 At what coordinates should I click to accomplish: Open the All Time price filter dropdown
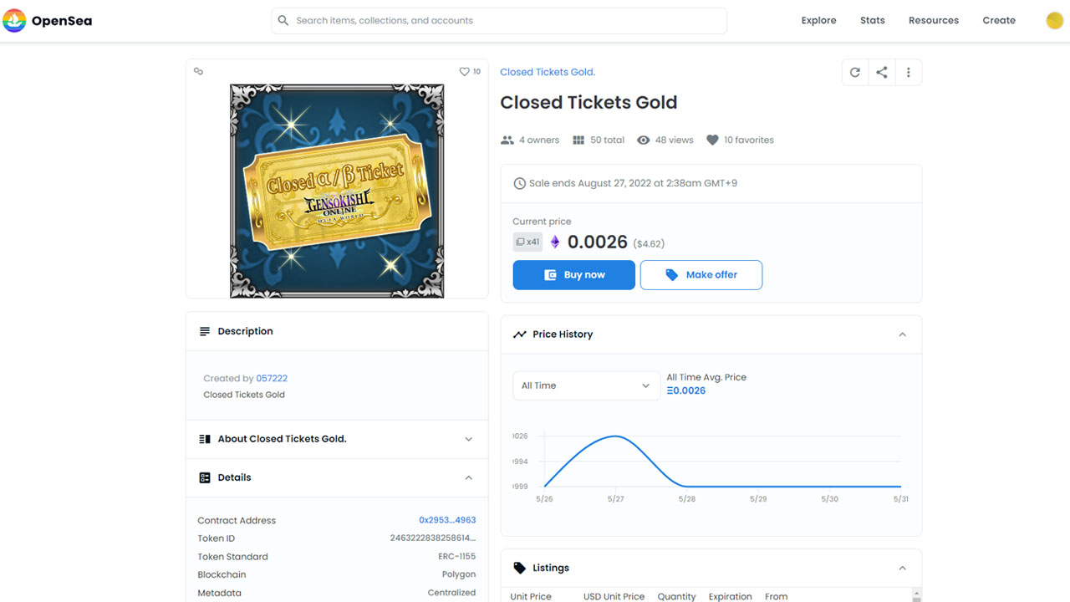pyautogui.click(x=586, y=385)
